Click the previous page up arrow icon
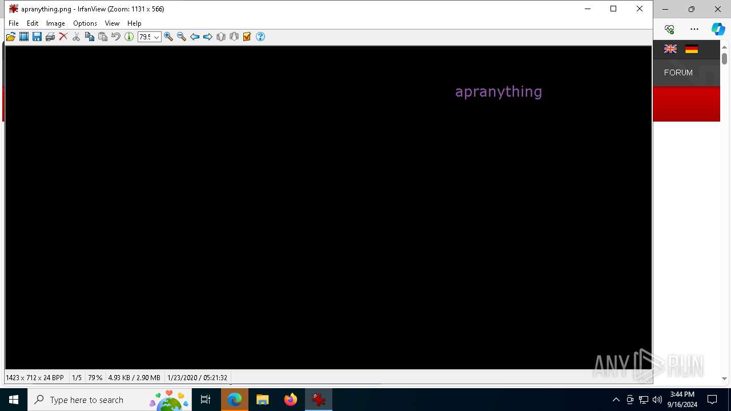The image size is (731, 411). 221,37
